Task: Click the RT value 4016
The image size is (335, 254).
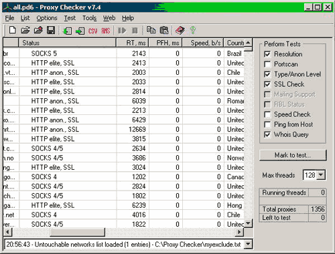Action: point(139,215)
